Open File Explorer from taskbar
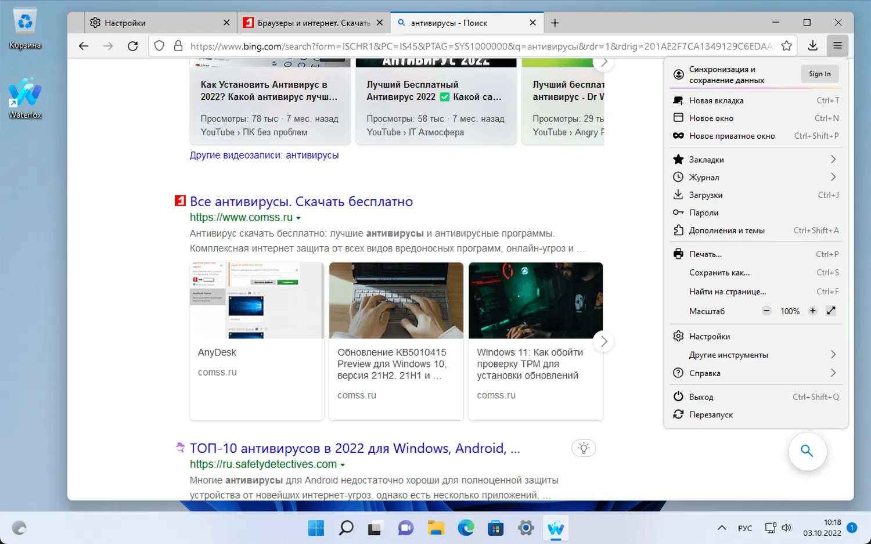871x544 pixels. pyautogui.click(x=436, y=528)
